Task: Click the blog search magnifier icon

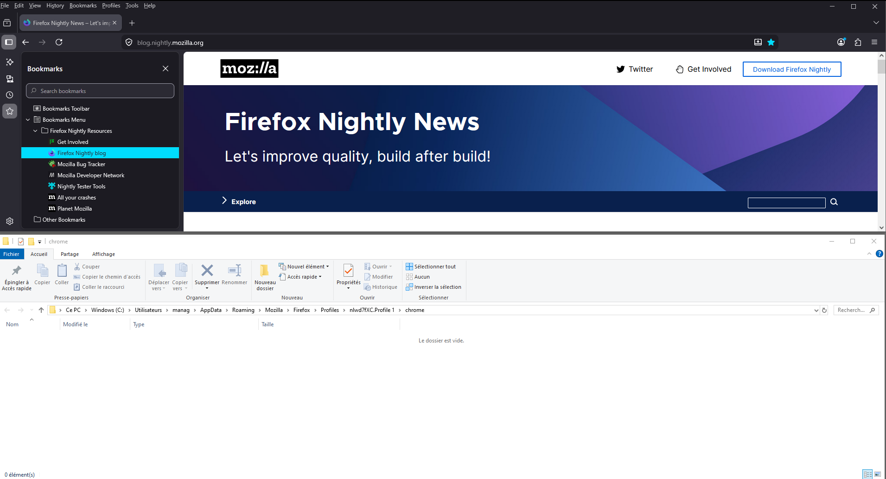Action: (834, 202)
